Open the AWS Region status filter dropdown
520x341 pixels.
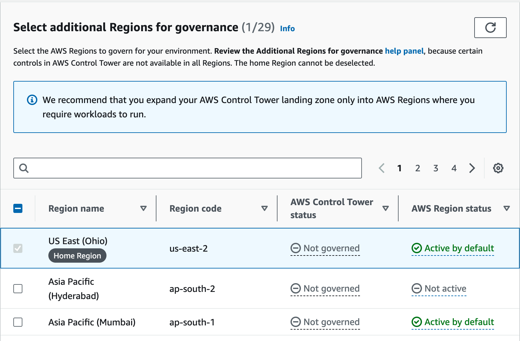506,208
